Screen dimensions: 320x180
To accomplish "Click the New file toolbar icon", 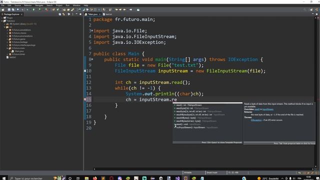I will click(x=3, y=9).
